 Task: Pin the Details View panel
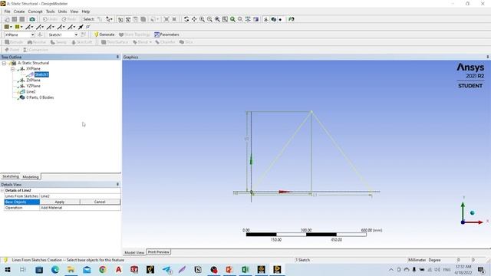tap(117, 185)
